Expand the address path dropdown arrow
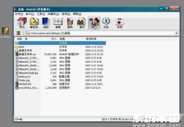This screenshot has height=127, width=184. tap(176, 33)
